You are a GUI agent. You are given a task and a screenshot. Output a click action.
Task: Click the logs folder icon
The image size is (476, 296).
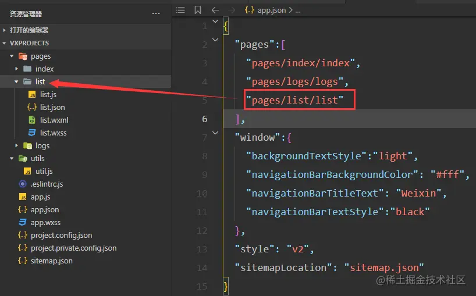coord(27,146)
